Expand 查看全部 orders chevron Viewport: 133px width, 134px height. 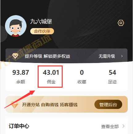coord(123,126)
